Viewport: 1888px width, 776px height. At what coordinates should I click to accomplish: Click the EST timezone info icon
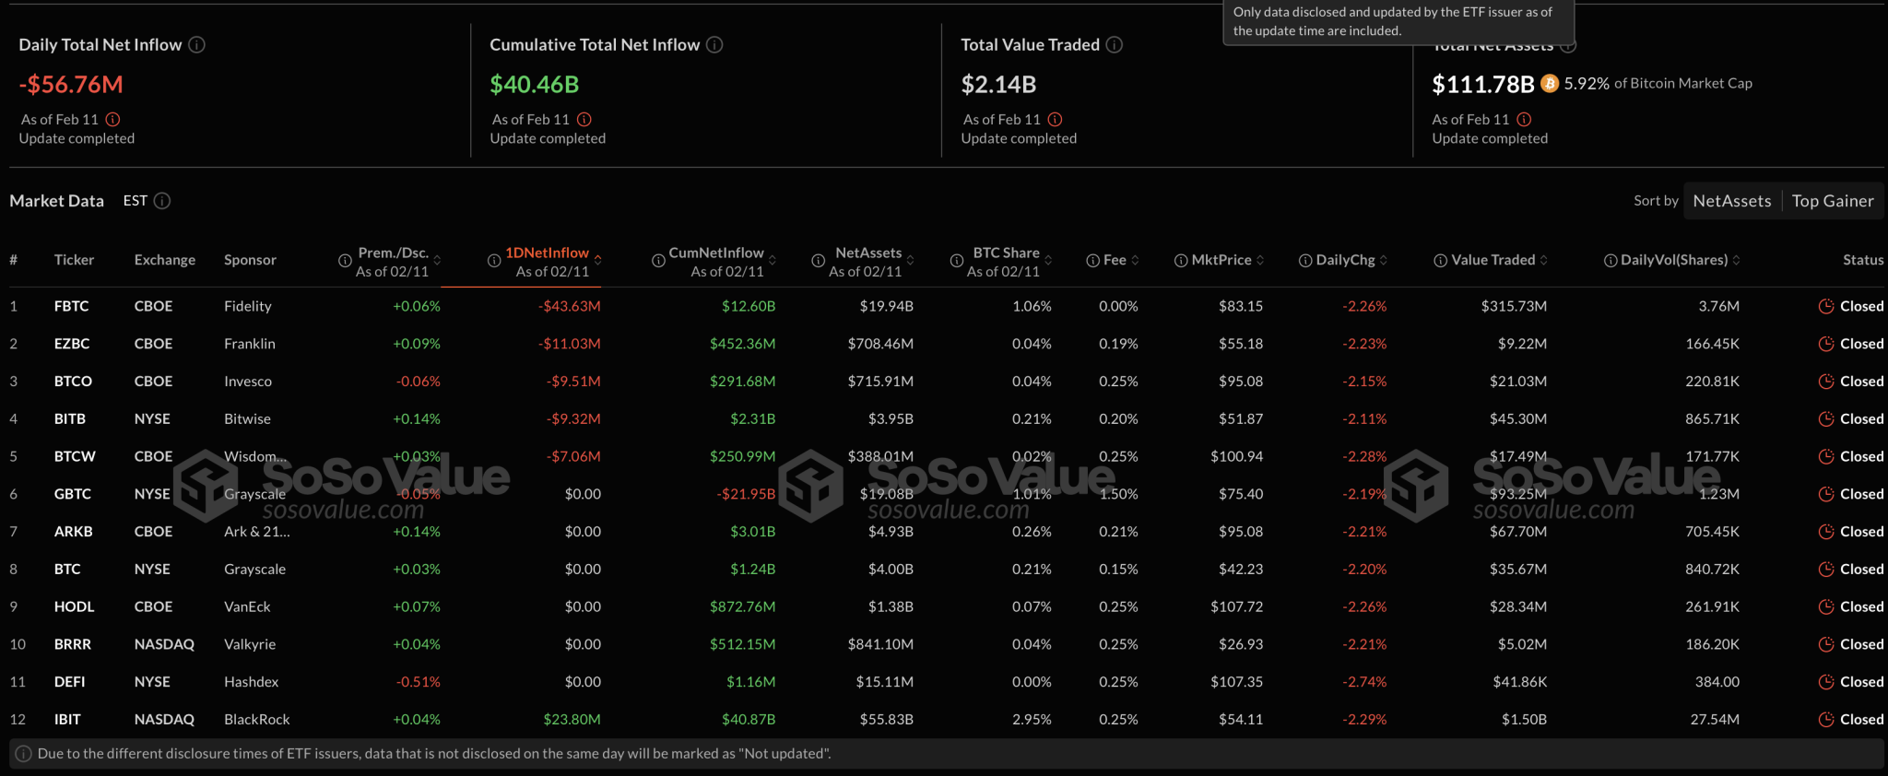pyautogui.click(x=162, y=201)
